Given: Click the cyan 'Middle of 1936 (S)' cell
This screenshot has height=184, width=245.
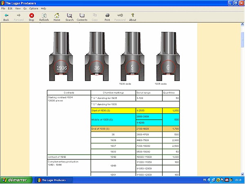Looking at the screenshot, I should pyautogui.click(x=113, y=120).
